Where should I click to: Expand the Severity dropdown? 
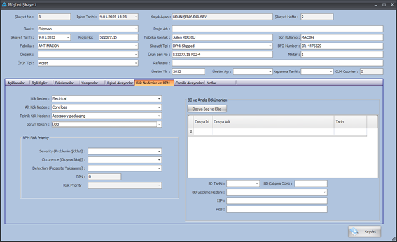(x=159, y=151)
